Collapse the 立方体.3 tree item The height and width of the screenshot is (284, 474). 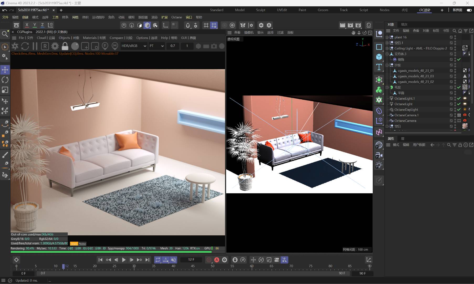(387, 54)
